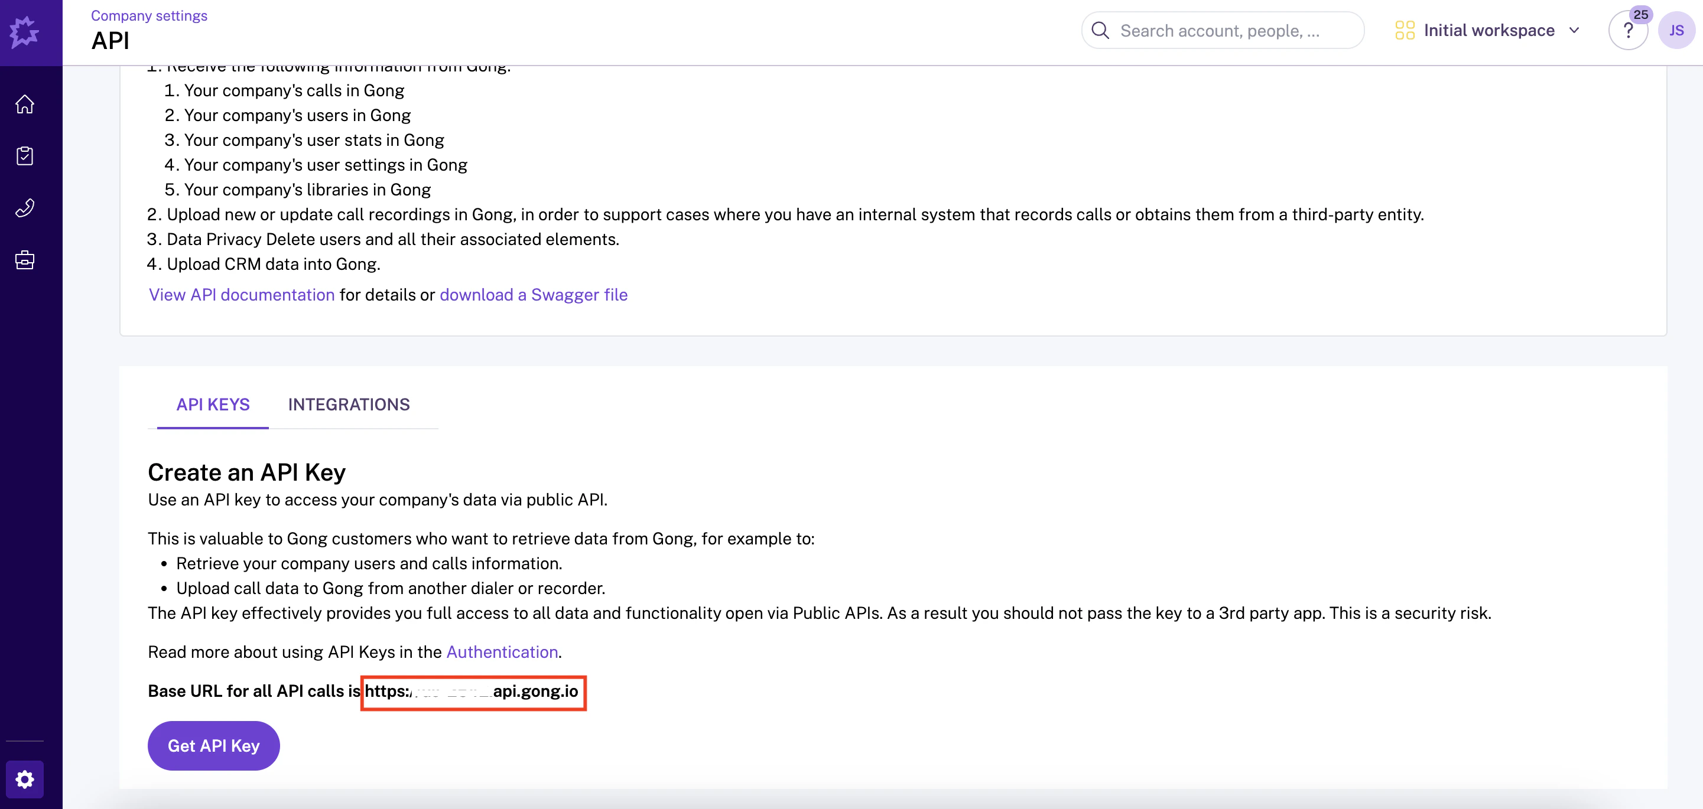Click the JS user avatar

click(1677, 30)
